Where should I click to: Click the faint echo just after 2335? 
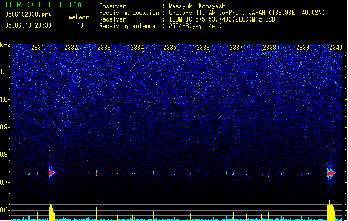(x=191, y=173)
